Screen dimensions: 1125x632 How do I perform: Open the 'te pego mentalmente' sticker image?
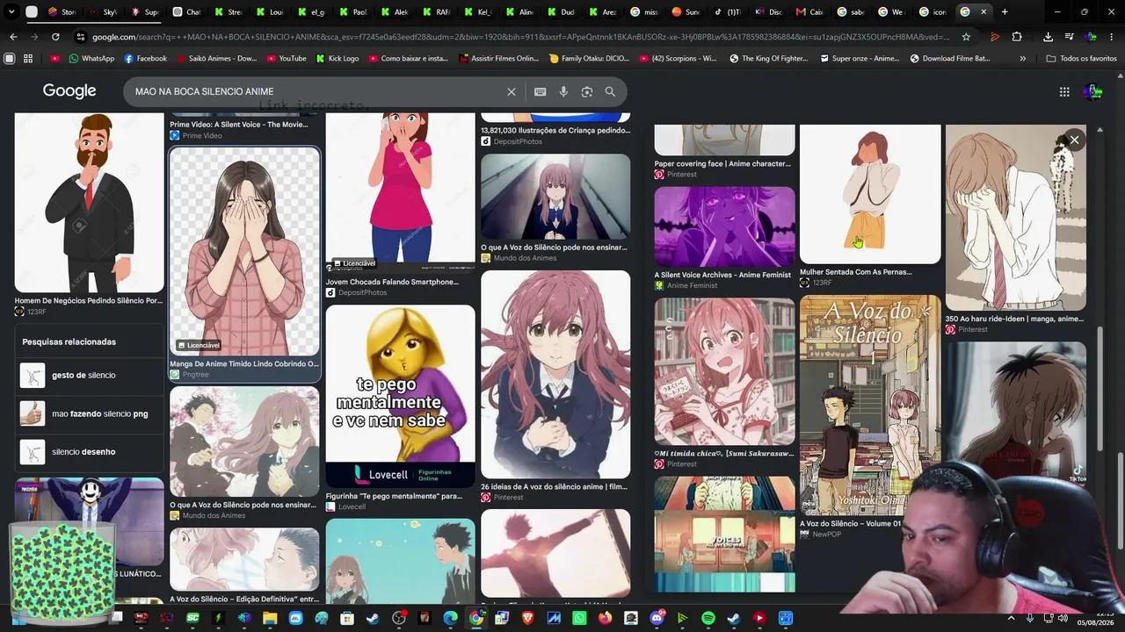[x=400, y=397]
